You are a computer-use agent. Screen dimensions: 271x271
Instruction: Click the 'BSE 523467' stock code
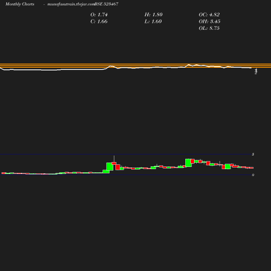106,4
